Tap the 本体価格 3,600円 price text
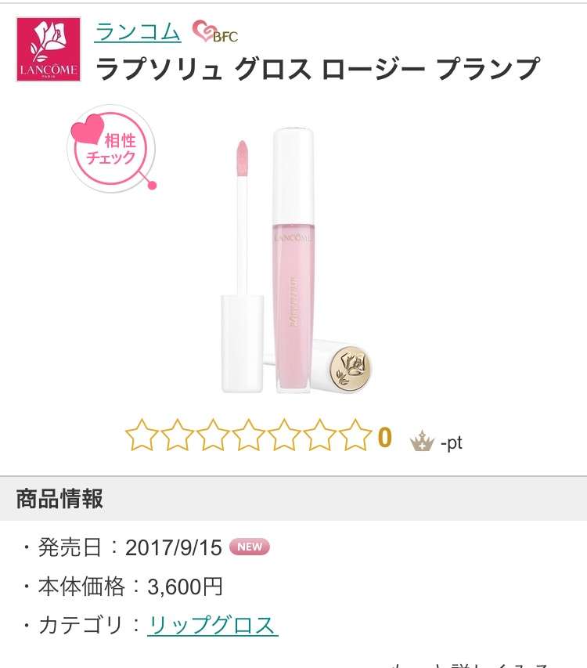This screenshot has width=587, height=668. tap(130, 587)
